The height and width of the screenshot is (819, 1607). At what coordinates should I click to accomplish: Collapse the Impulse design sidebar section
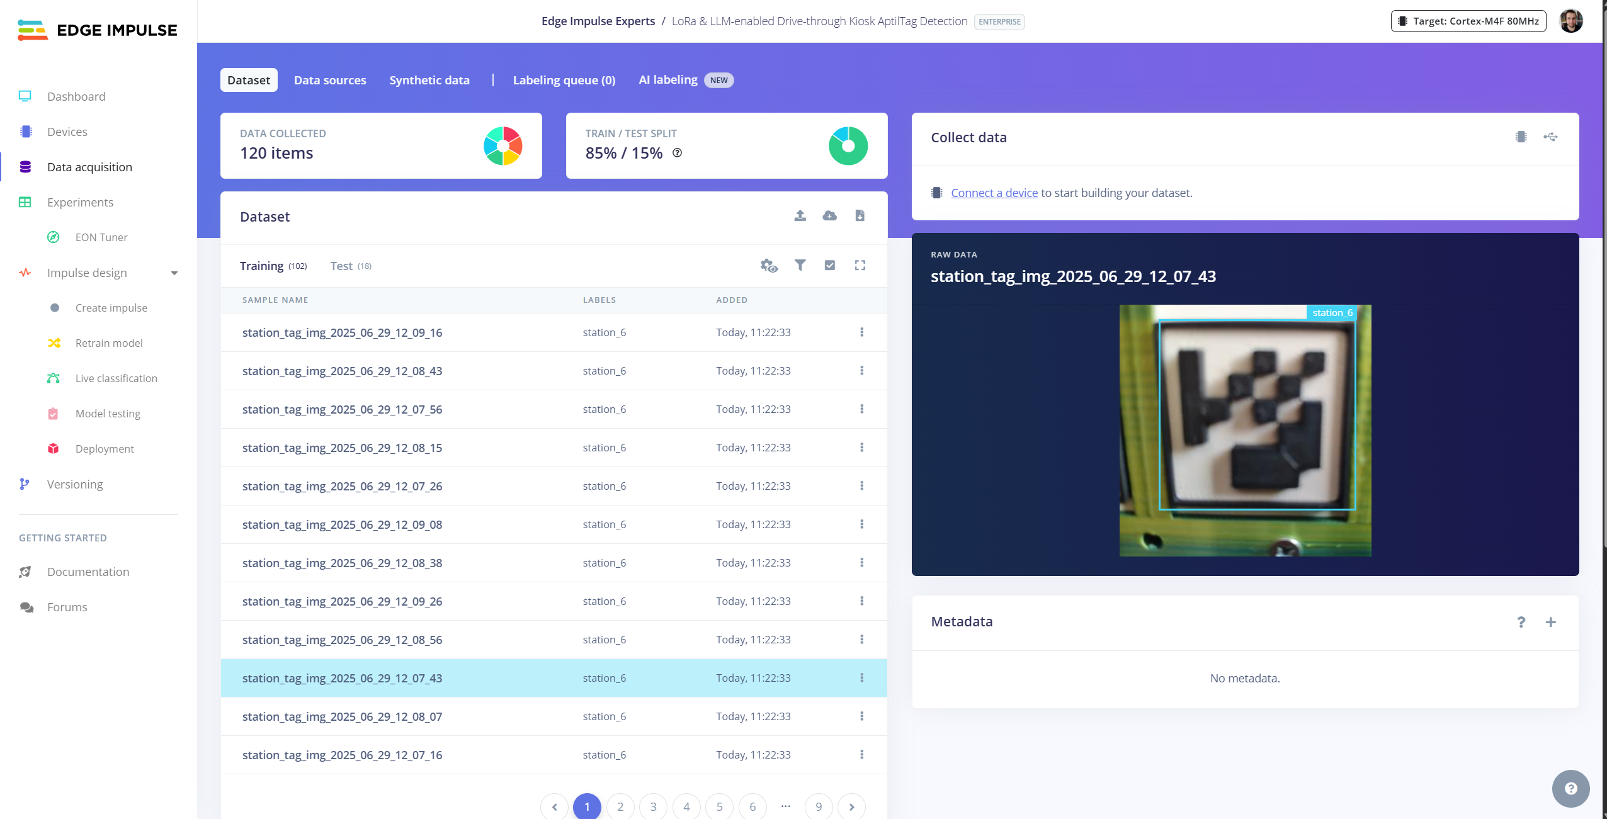coord(174,273)
